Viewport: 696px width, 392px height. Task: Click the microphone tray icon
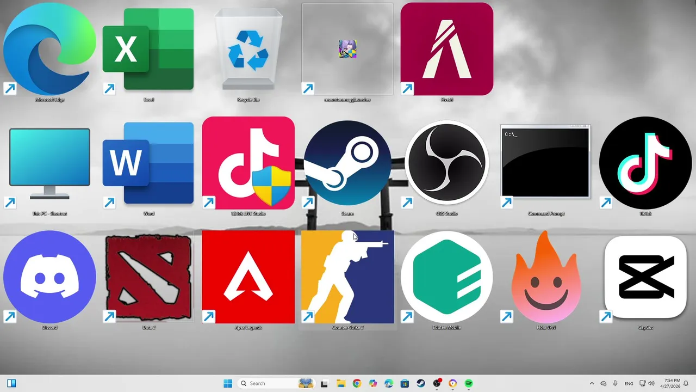pyautogui.click(x=615, y=383)
